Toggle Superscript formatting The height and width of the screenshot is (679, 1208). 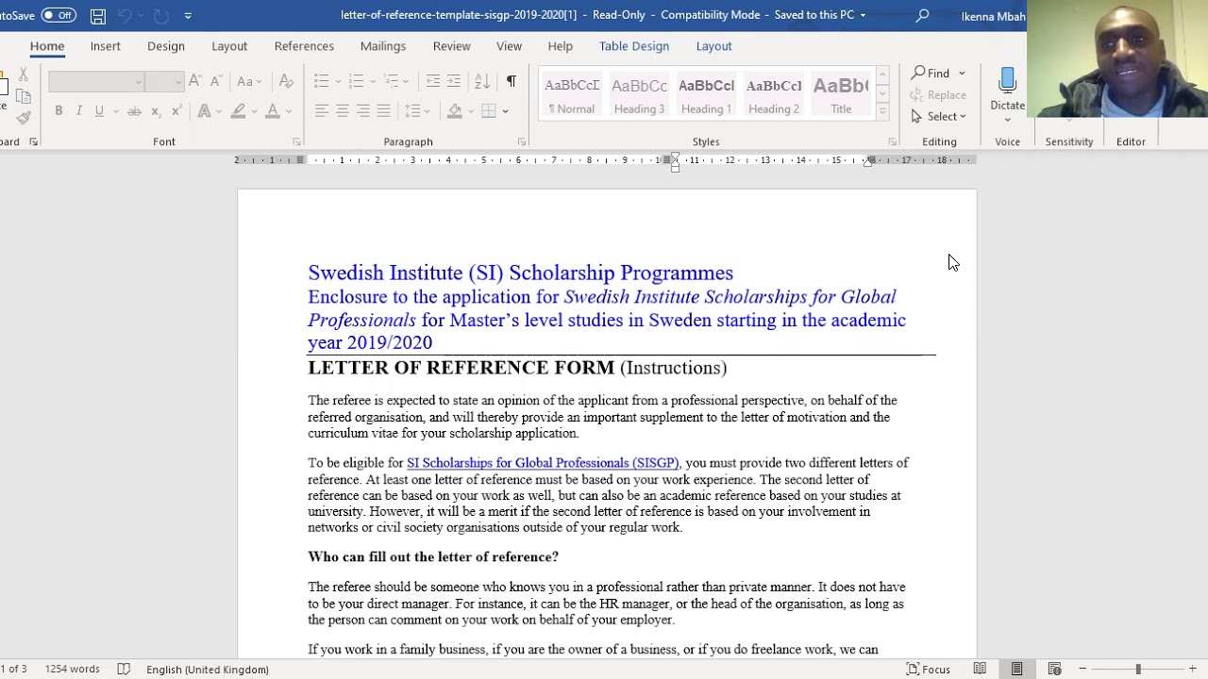coord(176,111)
